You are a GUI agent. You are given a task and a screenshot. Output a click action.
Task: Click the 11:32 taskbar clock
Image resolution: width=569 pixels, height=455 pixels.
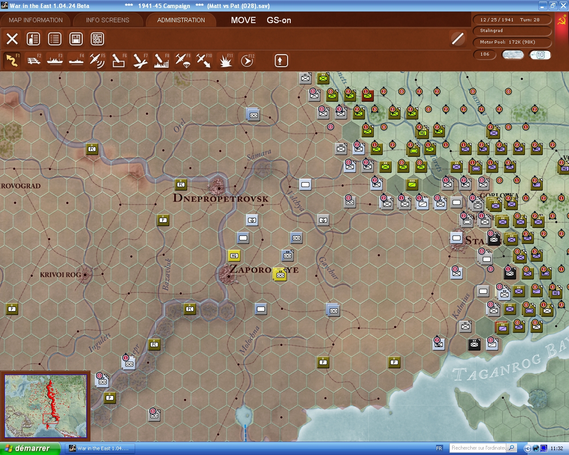(x=557, y=448)
